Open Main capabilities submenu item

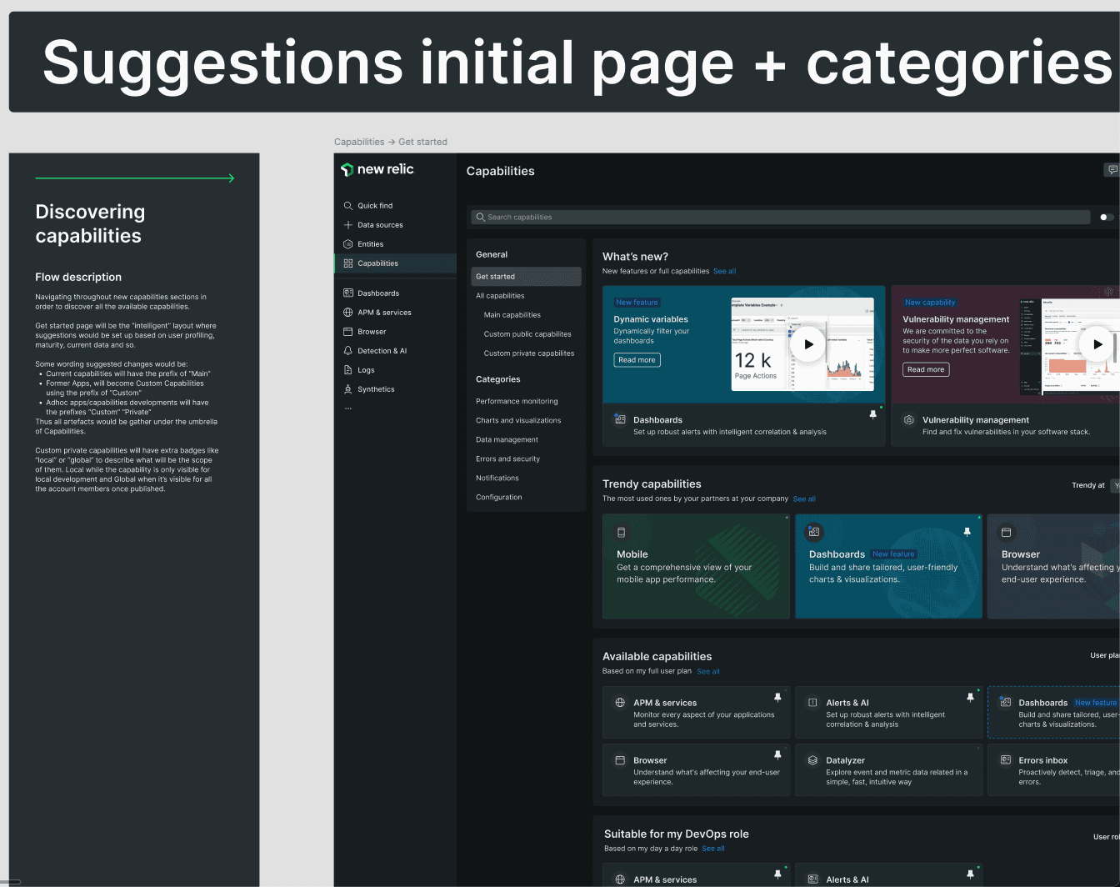[x=512, y=315]
